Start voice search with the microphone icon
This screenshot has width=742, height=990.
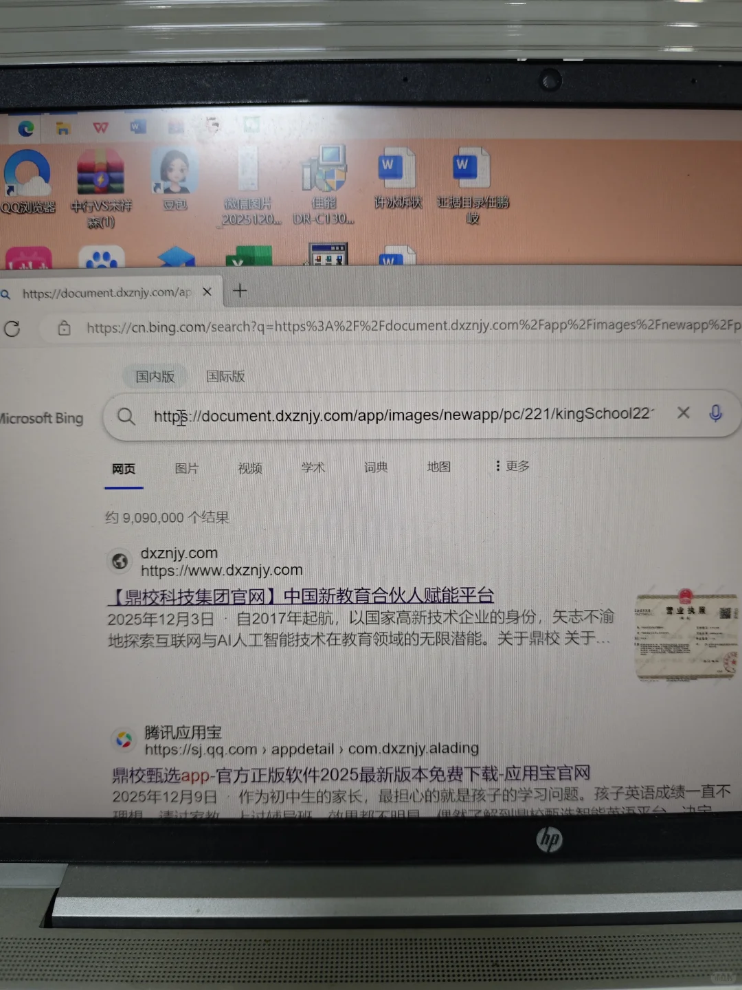click(715, 413)
